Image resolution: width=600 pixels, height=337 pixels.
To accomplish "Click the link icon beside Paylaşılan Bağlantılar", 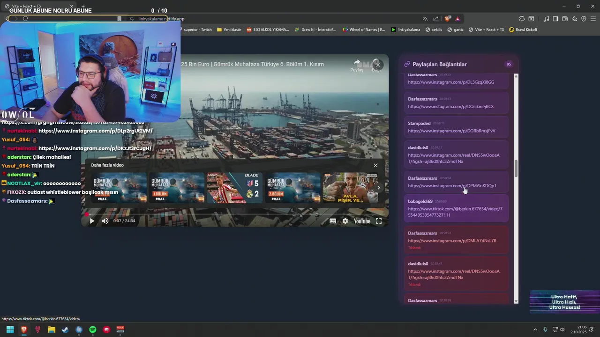I will (x=407, y=64).
